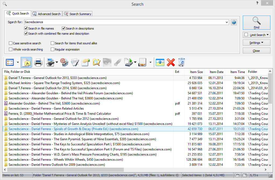Uncheck Search in file names
Viewport: 275px width, 180px height.
(26, 28)
